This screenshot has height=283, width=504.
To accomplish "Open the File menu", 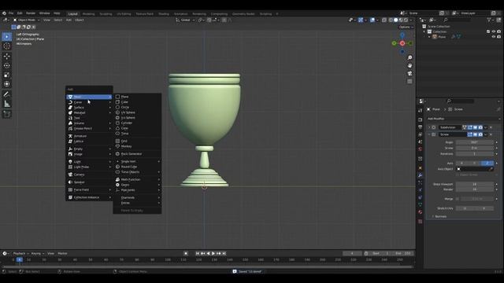I will pos(11,13).
